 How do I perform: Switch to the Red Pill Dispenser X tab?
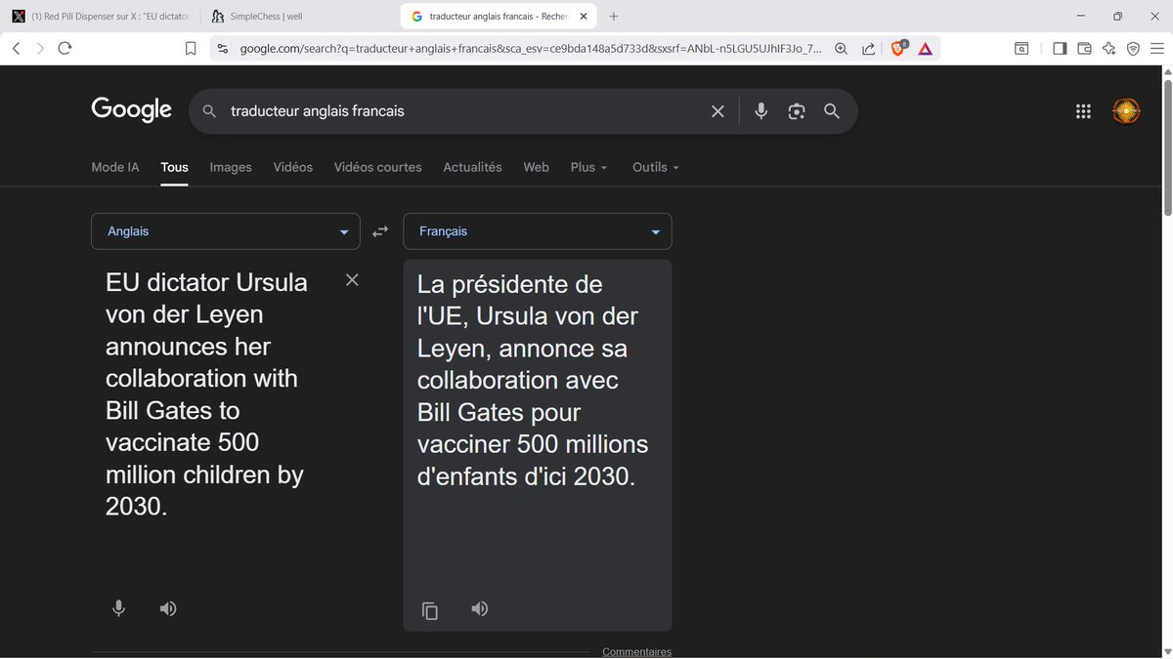click(x=100, y=17)
